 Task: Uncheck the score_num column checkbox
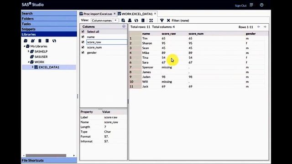[83, 47]
